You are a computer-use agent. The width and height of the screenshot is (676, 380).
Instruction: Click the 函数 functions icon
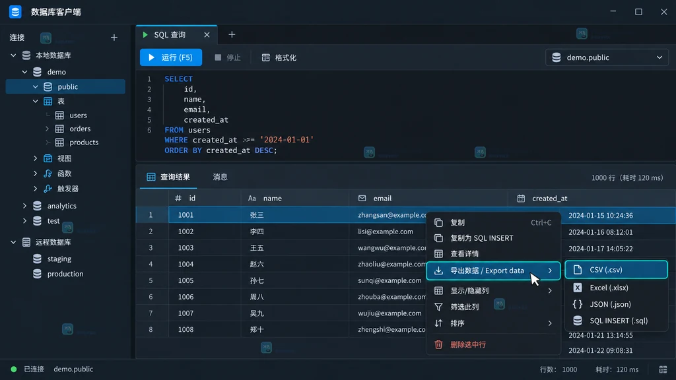point(48,174)
